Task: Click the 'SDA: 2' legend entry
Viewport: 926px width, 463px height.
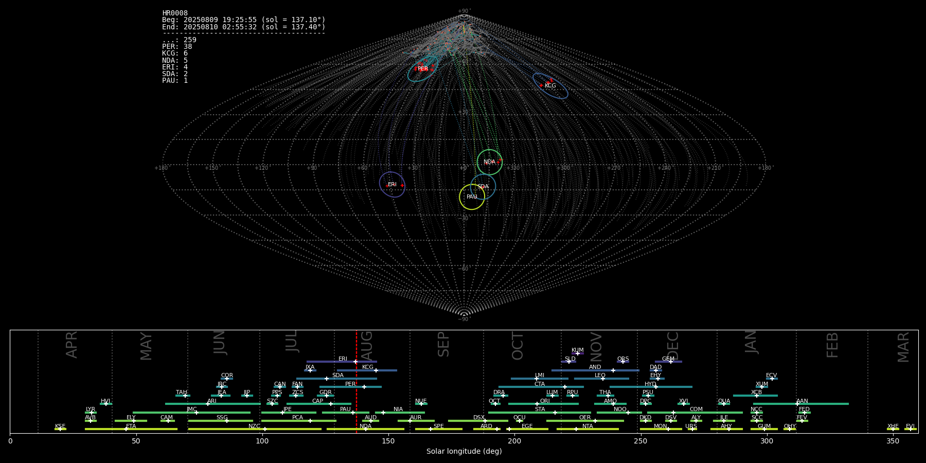Action: click(175, 74)
